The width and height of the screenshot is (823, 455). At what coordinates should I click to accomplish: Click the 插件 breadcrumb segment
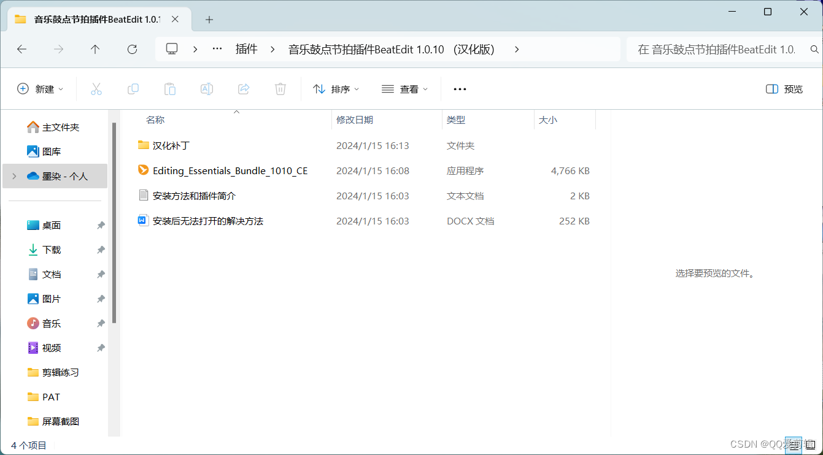(x=247, y=49)
